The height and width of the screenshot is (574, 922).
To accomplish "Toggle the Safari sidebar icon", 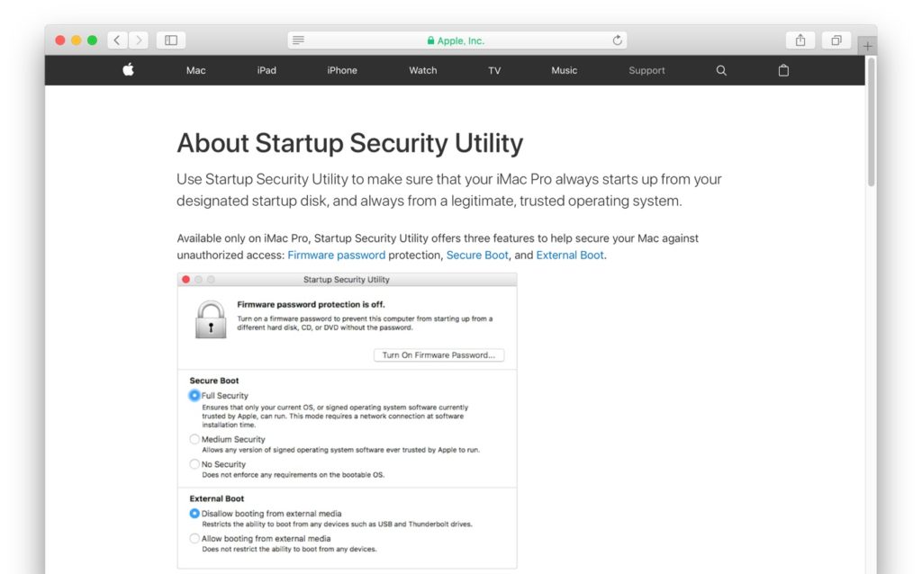I will 170,40.
